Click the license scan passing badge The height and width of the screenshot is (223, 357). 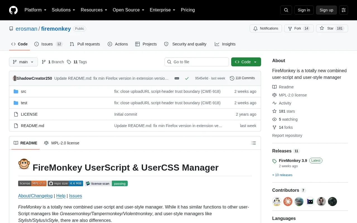pyautogui.click(x=106, y=183)
